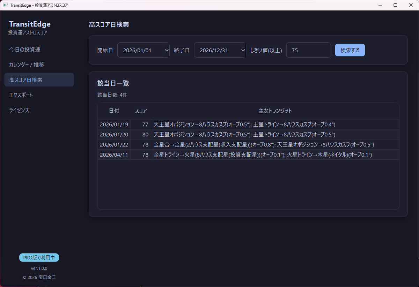Switch to カレンダー / 推移 view
Viewport: 419px width, 287px height.
pyautogui.click(x=39, y=65)
